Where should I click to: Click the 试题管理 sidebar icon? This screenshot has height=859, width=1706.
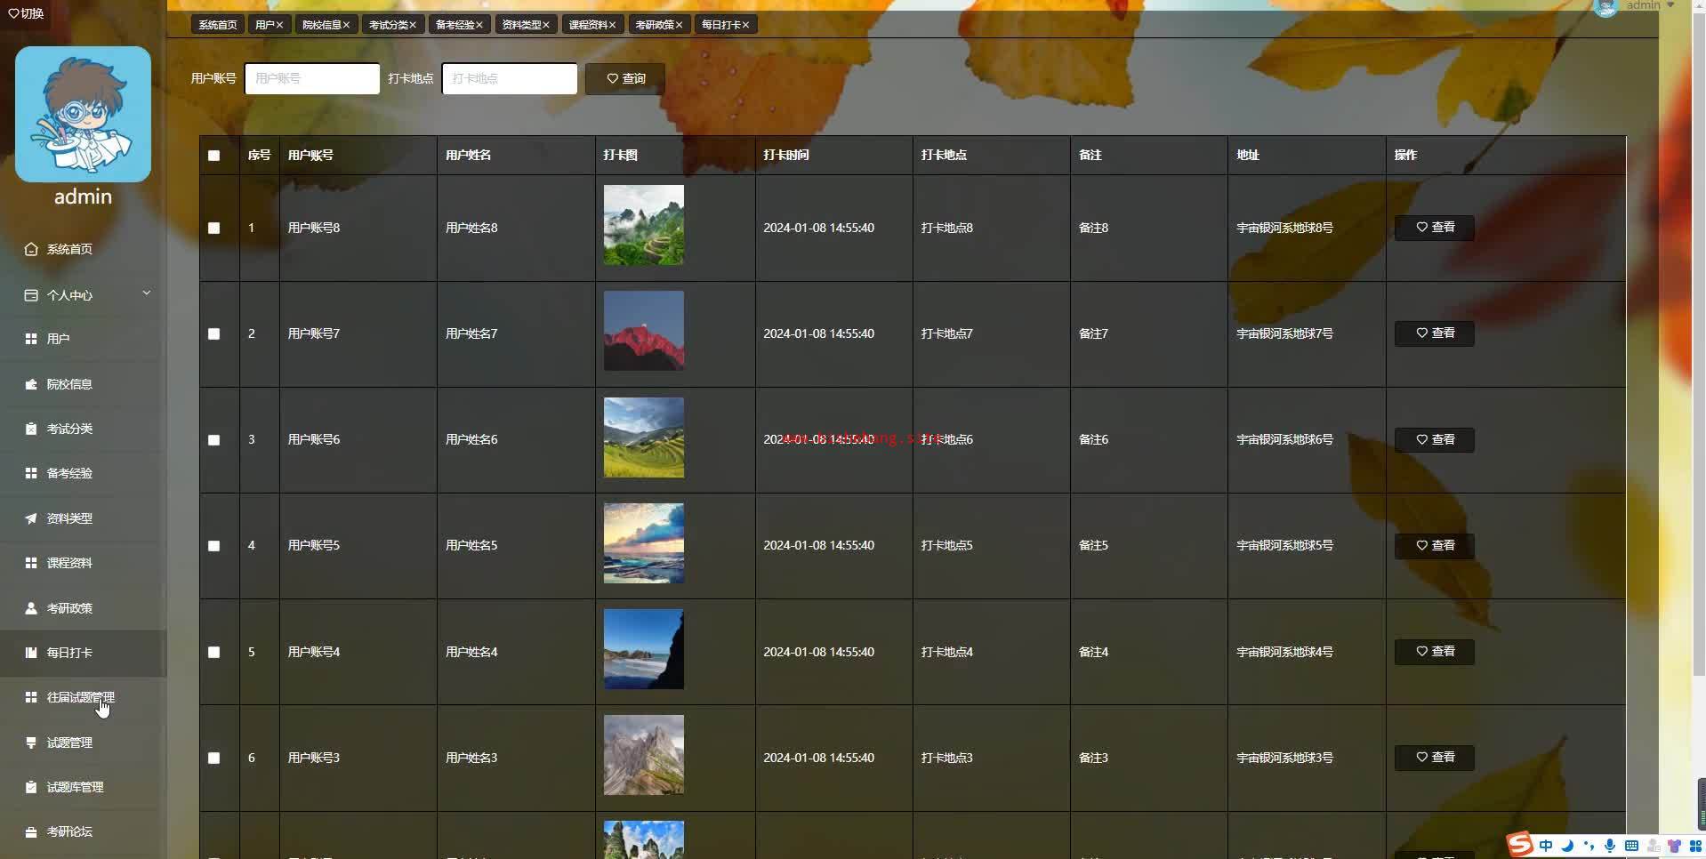click(x=31, y=743)
